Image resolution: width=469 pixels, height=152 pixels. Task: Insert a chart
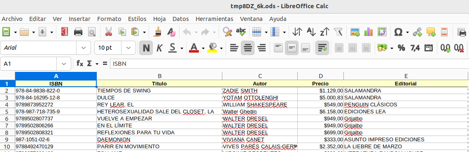point(369,32)
